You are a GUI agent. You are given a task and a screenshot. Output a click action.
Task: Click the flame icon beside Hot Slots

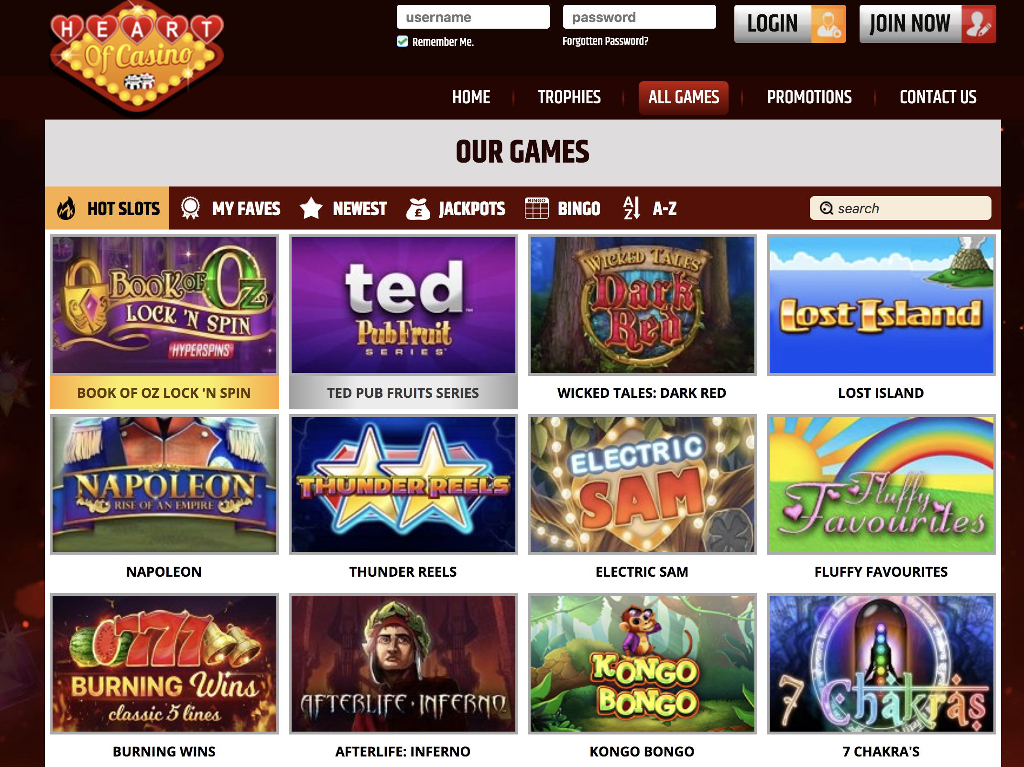66,208
